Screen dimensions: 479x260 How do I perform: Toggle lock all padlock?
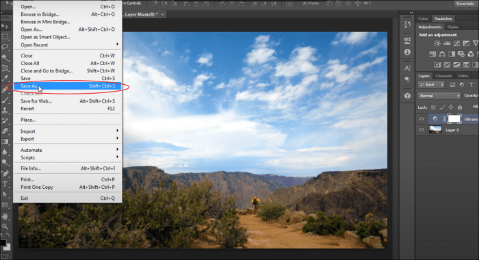coord(460,107)
